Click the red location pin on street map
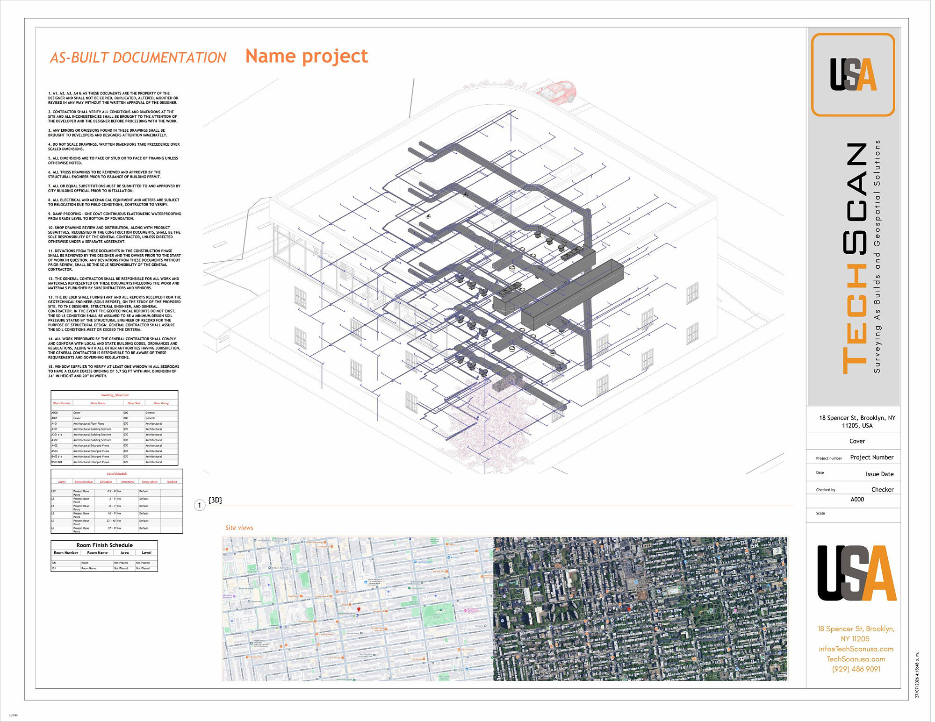935x722 pixels. point(359,609)
